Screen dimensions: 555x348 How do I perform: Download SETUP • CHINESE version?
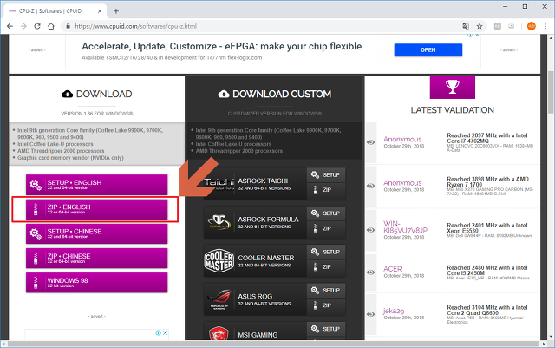[x=96, y=233]
